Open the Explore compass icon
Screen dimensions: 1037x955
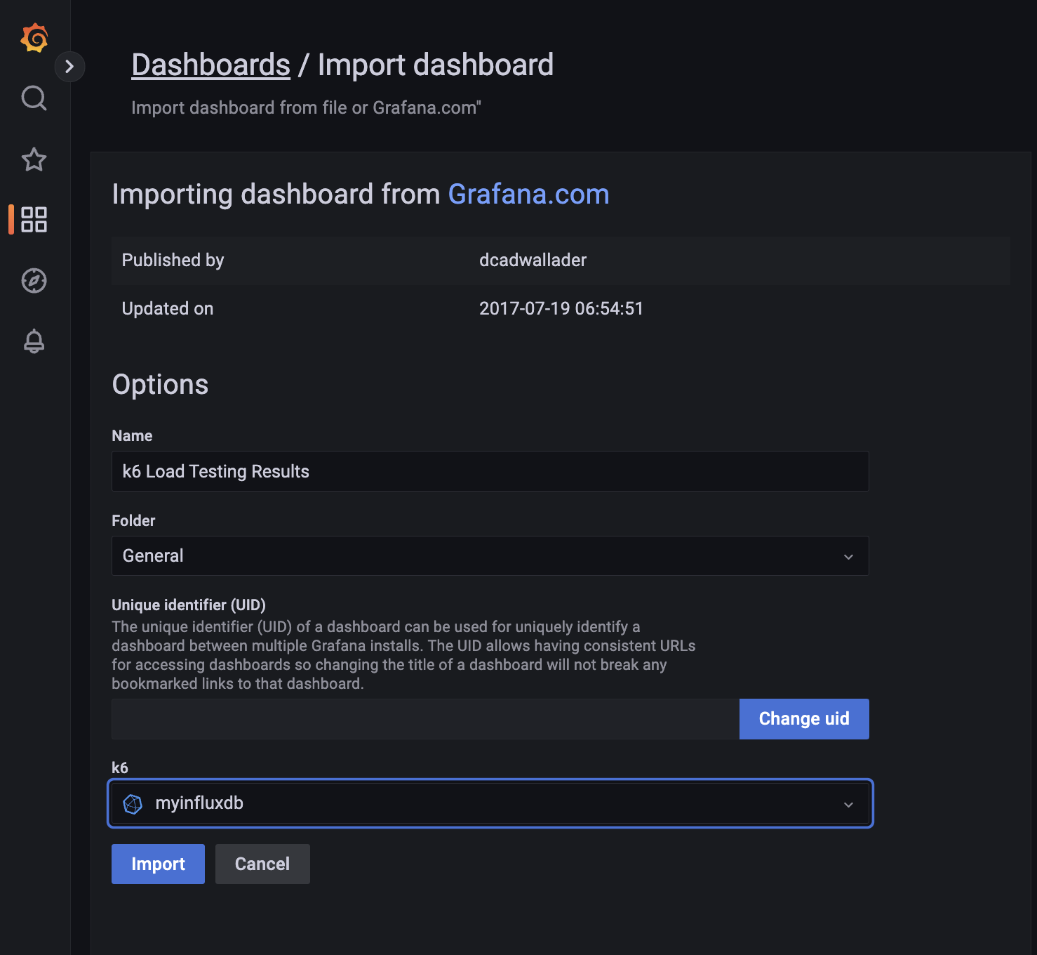(34, 280)
